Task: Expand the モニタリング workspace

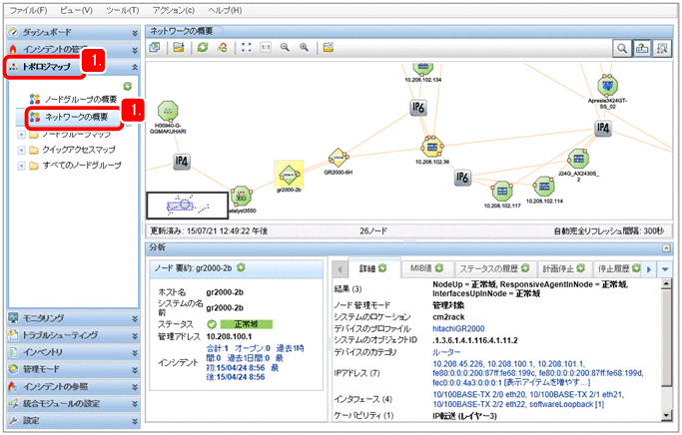Action: tap(74, 318)
